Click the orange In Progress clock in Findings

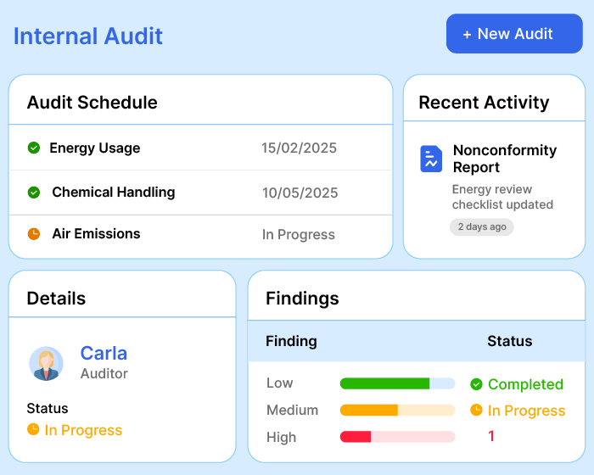pos(476,411)
